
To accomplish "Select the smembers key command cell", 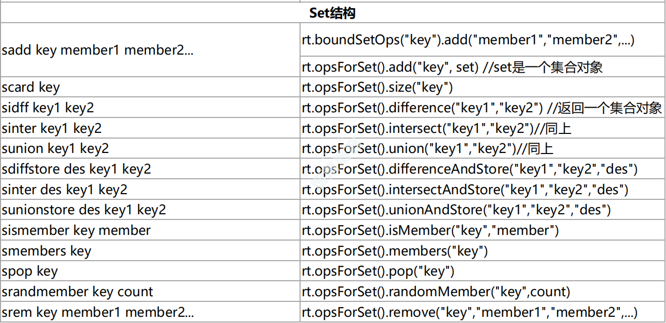I will [x=46, y=251].
